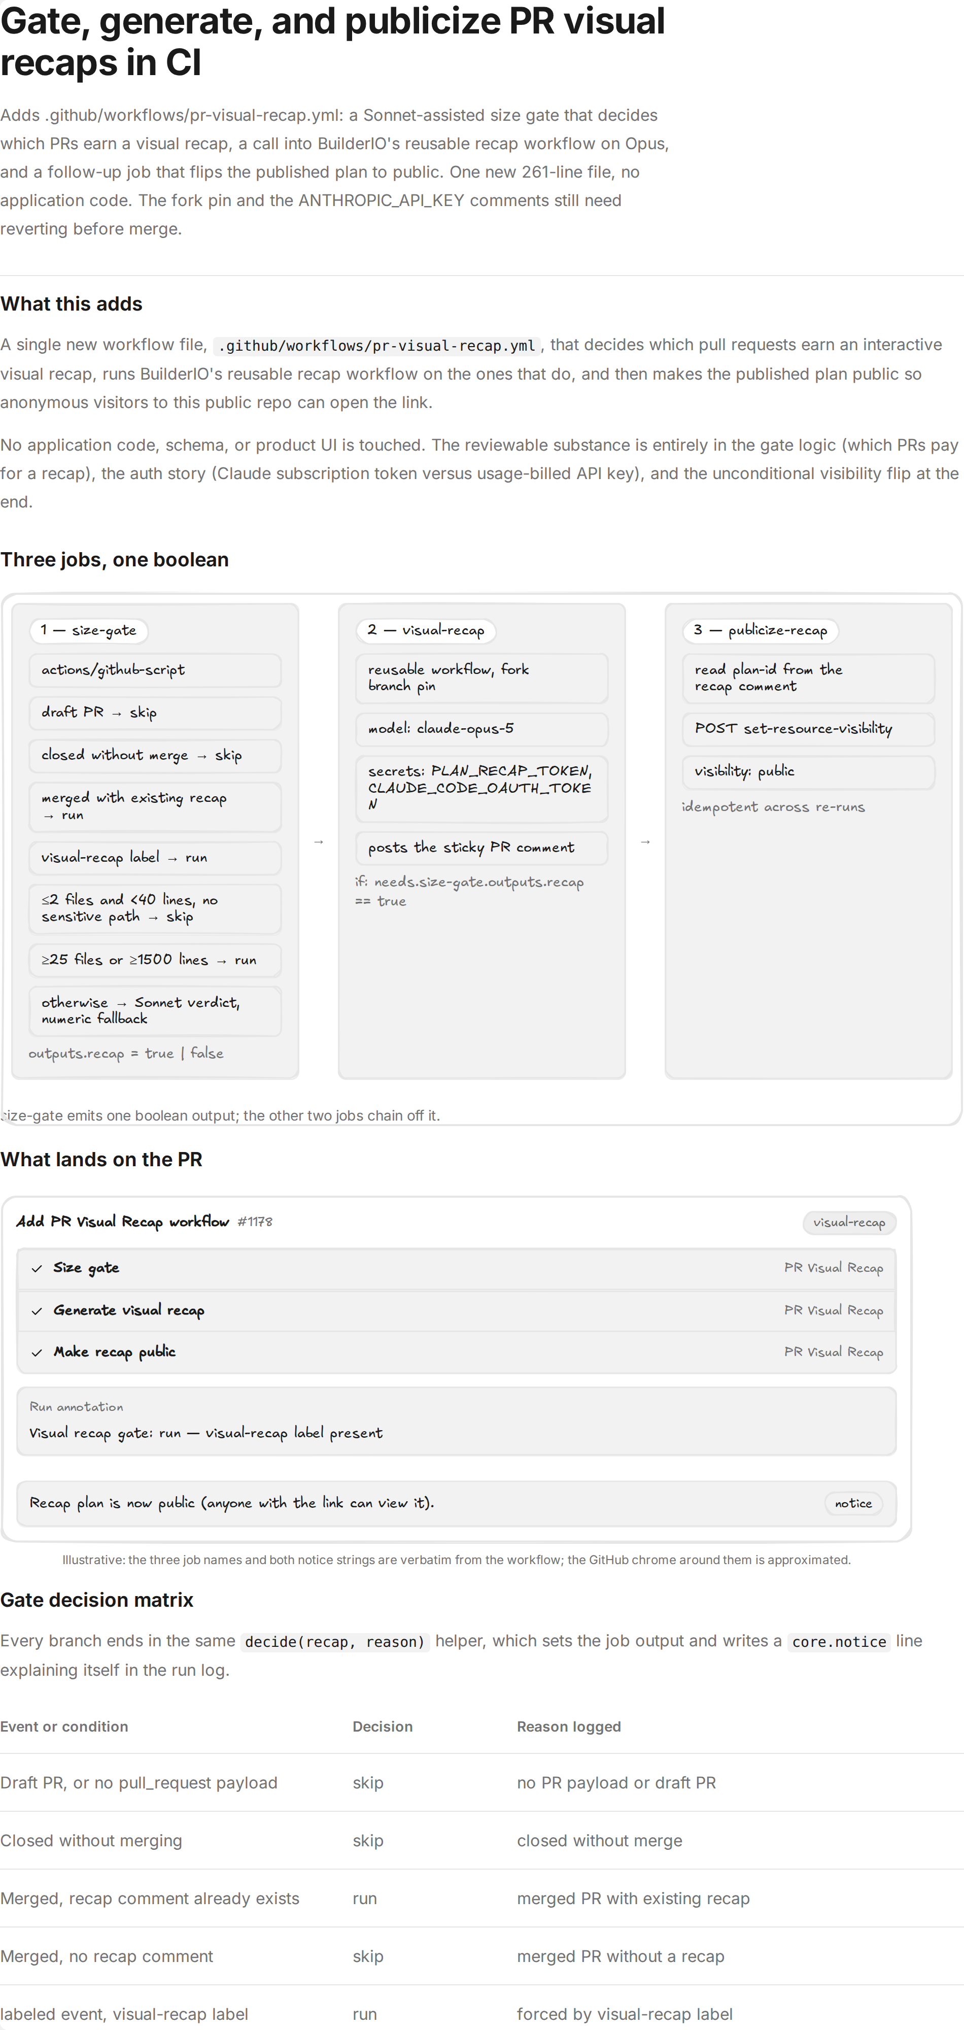Open the '3 — publicize-recap' job header

[x=760, y=630]
